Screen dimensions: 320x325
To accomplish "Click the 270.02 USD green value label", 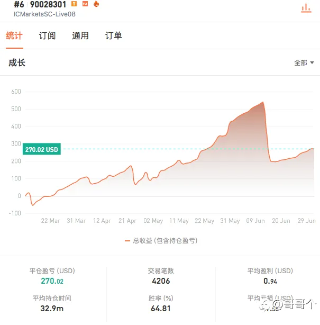I will pyautogui.click(x=42, y=149).
